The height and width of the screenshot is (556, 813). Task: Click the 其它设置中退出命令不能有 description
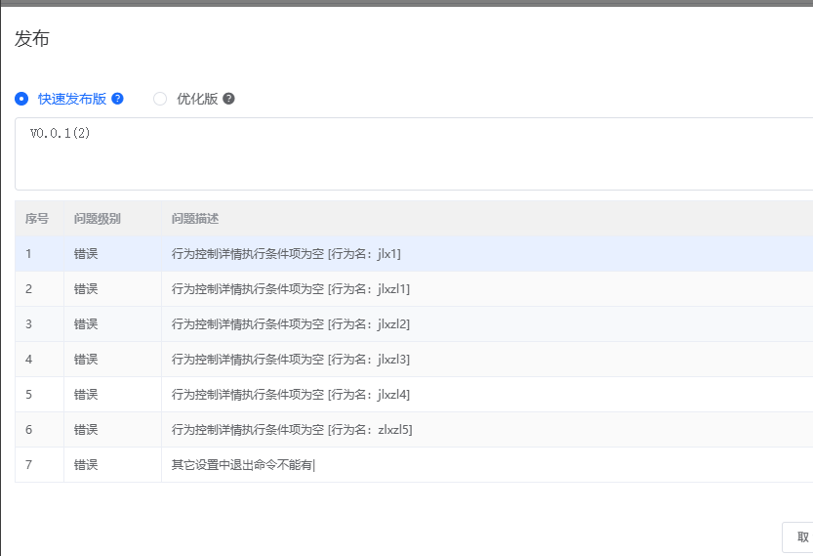click(x=243, y=464)
